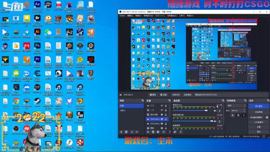
Task: Click the 麦克风/Aux volume slider handle
Action: coord(206,110)
